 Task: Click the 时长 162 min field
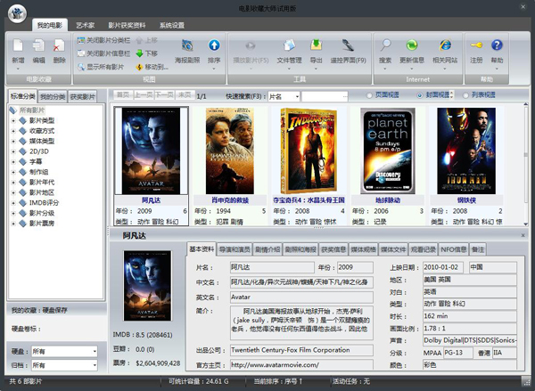click(x=470, y=316)
